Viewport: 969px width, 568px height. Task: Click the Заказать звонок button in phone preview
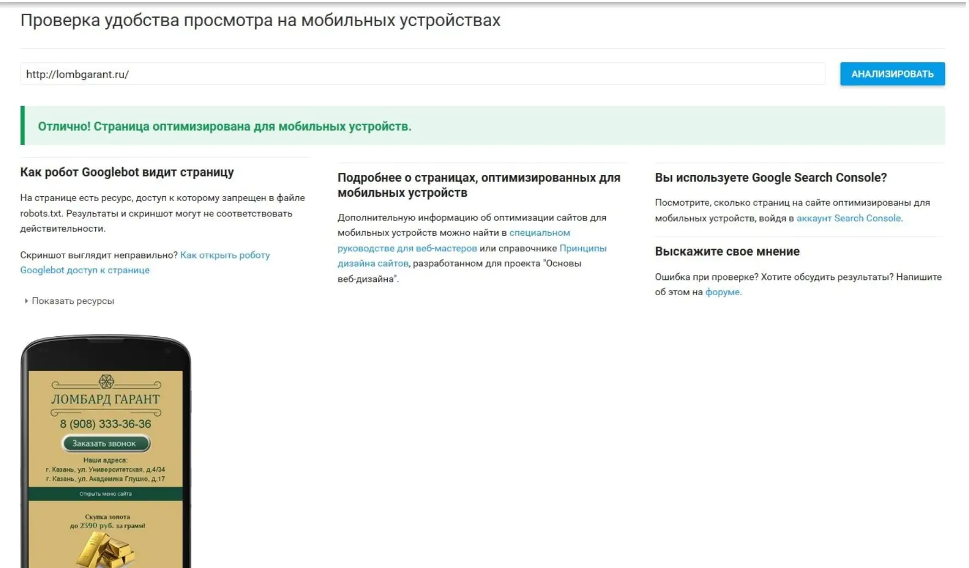click(105, 443)
